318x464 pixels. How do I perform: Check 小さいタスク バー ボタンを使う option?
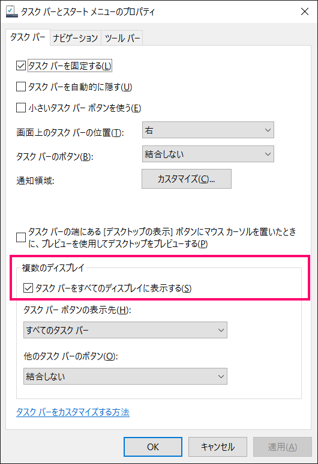21,108
